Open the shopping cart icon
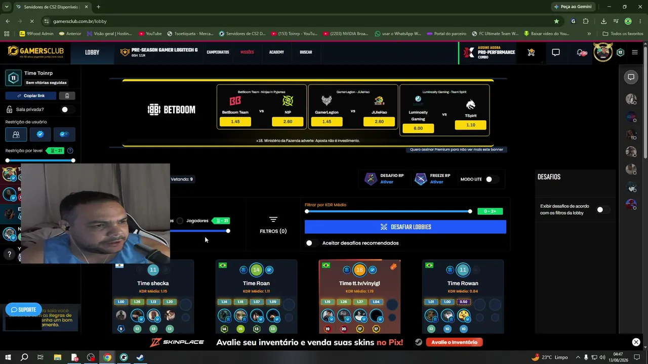The height and width of the screenshot is (364, 648). coord(531,52)
